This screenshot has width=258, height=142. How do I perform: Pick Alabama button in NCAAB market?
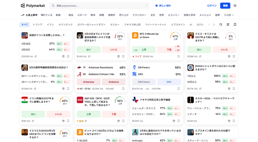pos(114,82)
